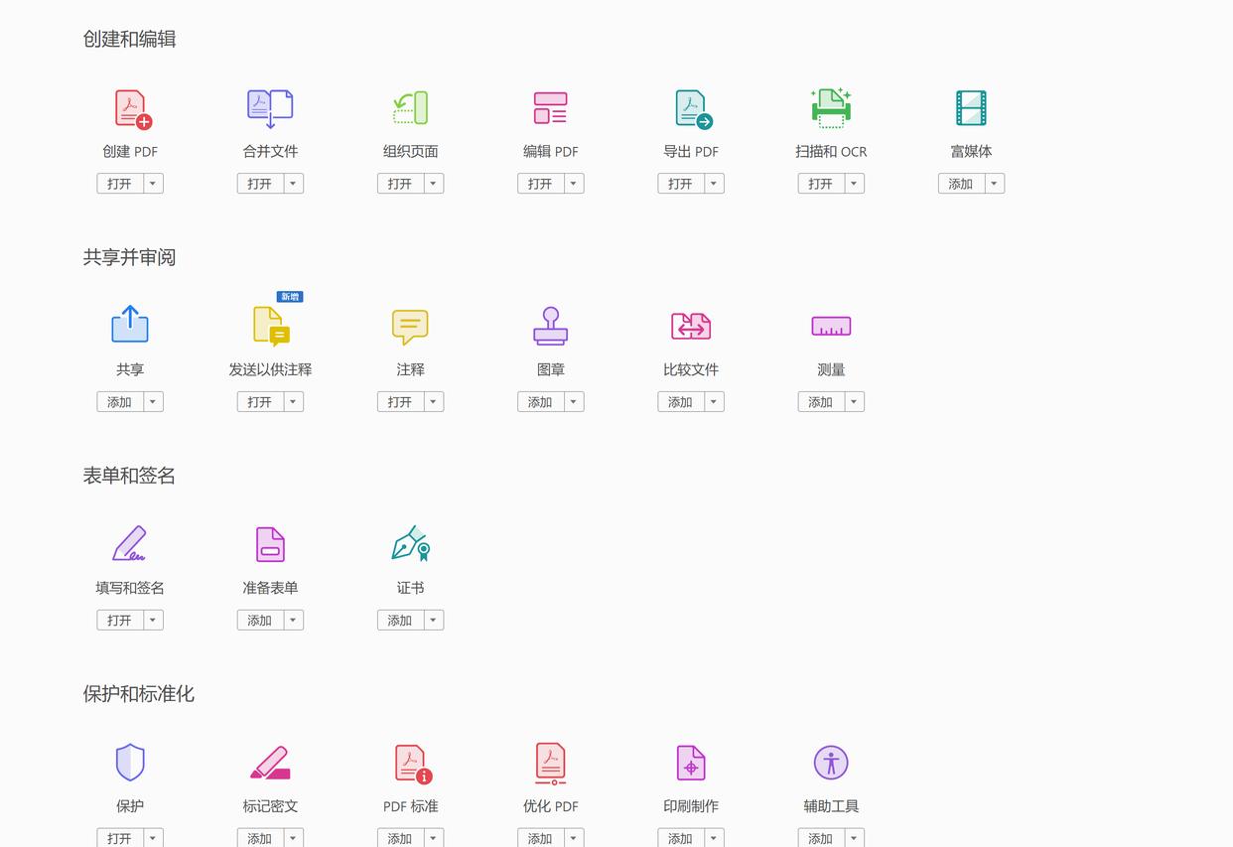Click the 标记密文 redaction icon
1233x847 pixels.
[x=270, y=762]
